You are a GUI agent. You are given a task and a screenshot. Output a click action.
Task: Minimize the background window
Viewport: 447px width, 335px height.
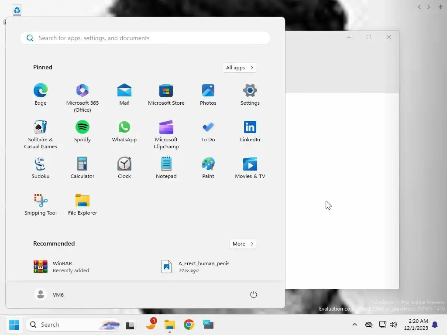point(349,37)
